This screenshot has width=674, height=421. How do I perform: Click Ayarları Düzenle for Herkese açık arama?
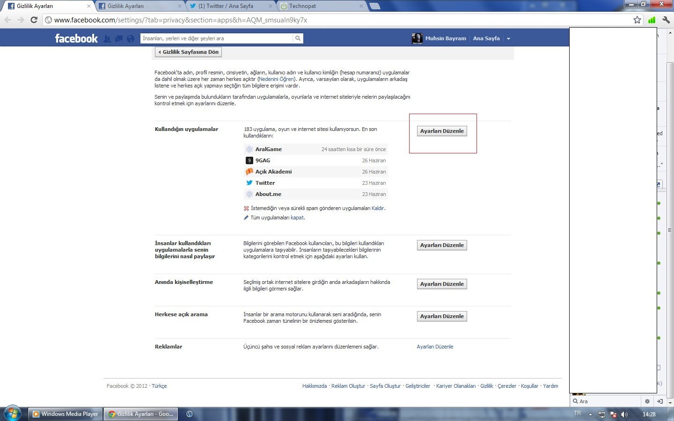(x=442, y=316)
